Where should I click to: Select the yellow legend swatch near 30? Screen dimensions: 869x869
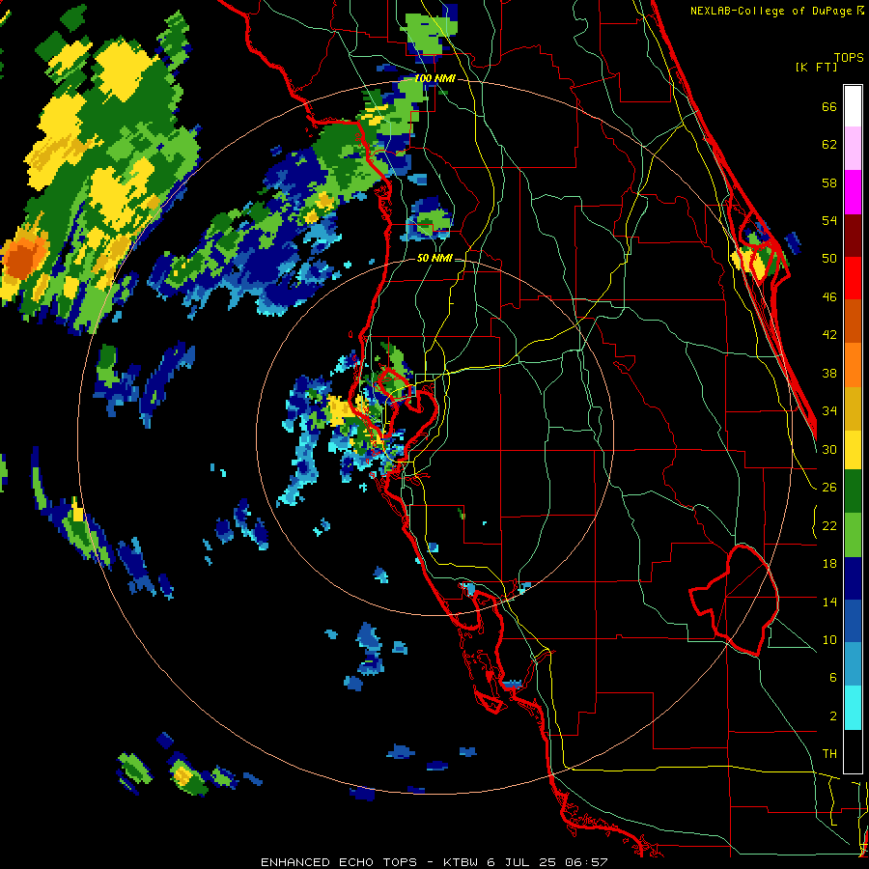coord(853,449)
